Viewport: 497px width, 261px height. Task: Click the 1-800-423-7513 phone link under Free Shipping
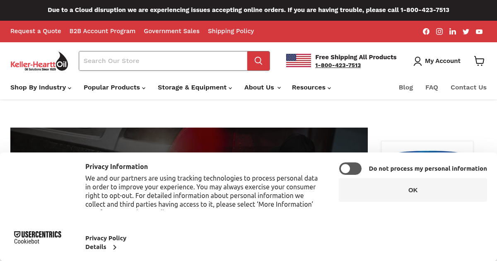[x=338, y=65]
